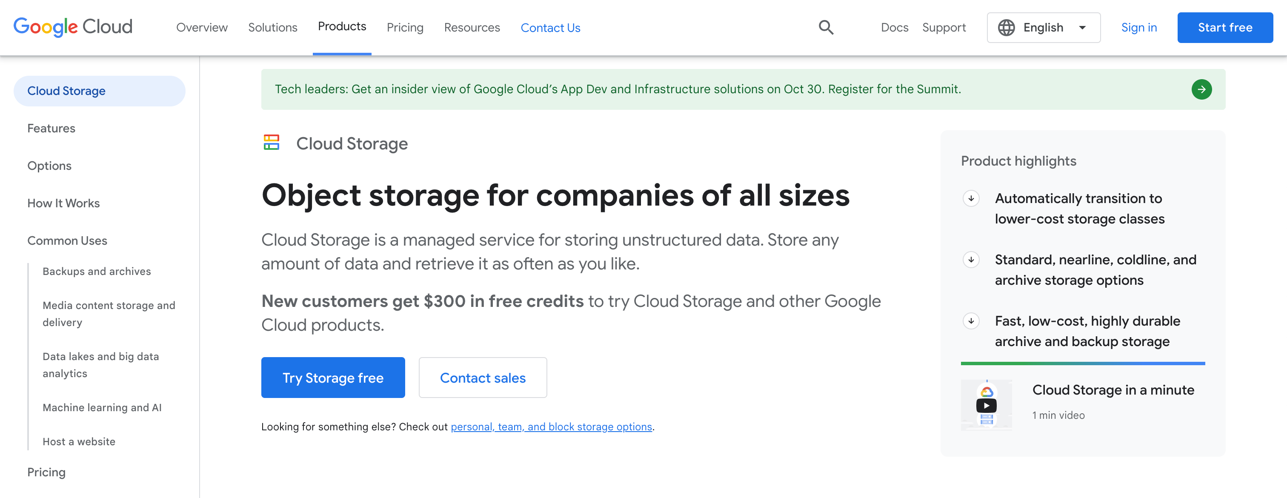Click the Tech leaders Summit banner text

618,89
